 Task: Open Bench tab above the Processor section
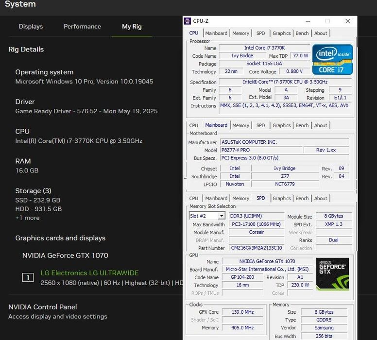click(302, 33)
